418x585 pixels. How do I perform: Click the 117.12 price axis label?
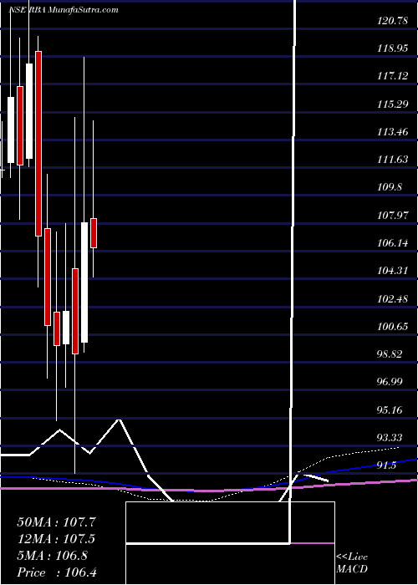[393, 77]
